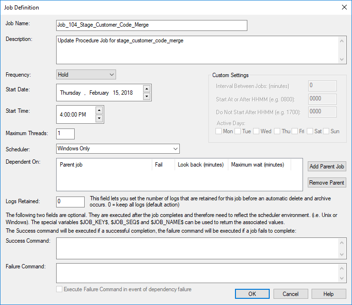Toggle the Tue active day checkbox
Image resolution: width=352 pixels, height=305 pixels.
(237, 131)
